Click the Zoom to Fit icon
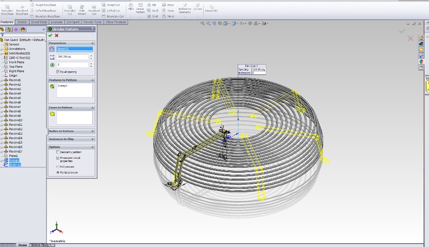Image resolution: width=429 pixels, height=247 pixels. point(202,24)
